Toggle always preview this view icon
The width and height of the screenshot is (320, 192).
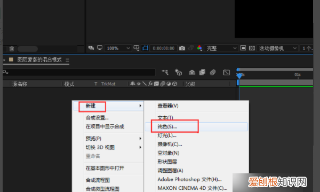(91, 48)
